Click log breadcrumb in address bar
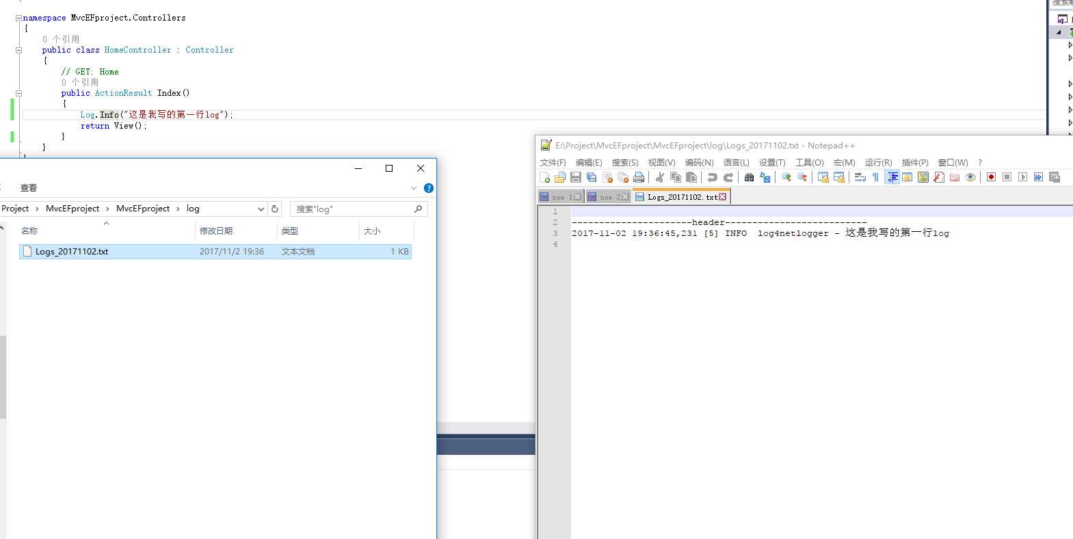Image resolution: width=1073 pixels, height=539 pixels. coord(193,209)
